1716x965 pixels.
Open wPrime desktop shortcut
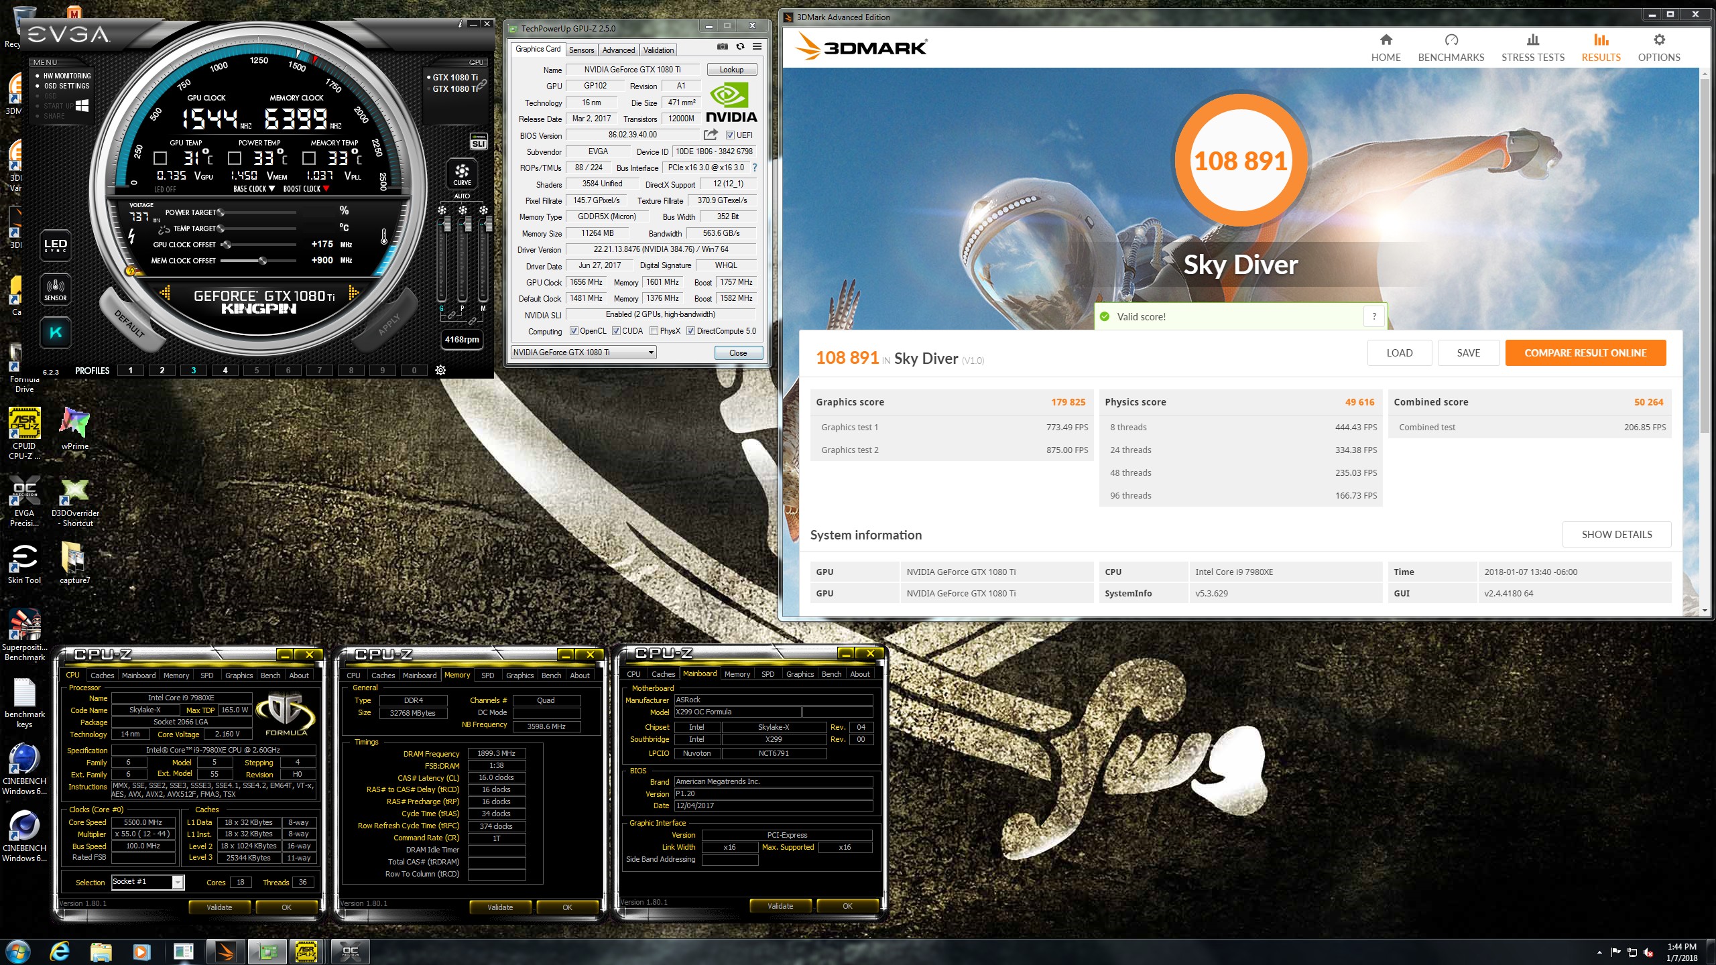[x=74, y=429]
